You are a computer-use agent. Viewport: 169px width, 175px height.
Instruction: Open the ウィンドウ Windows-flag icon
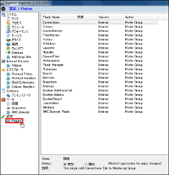(8, 48)
